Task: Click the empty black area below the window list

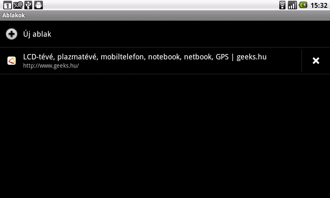Action: click(x=165, y=136)
